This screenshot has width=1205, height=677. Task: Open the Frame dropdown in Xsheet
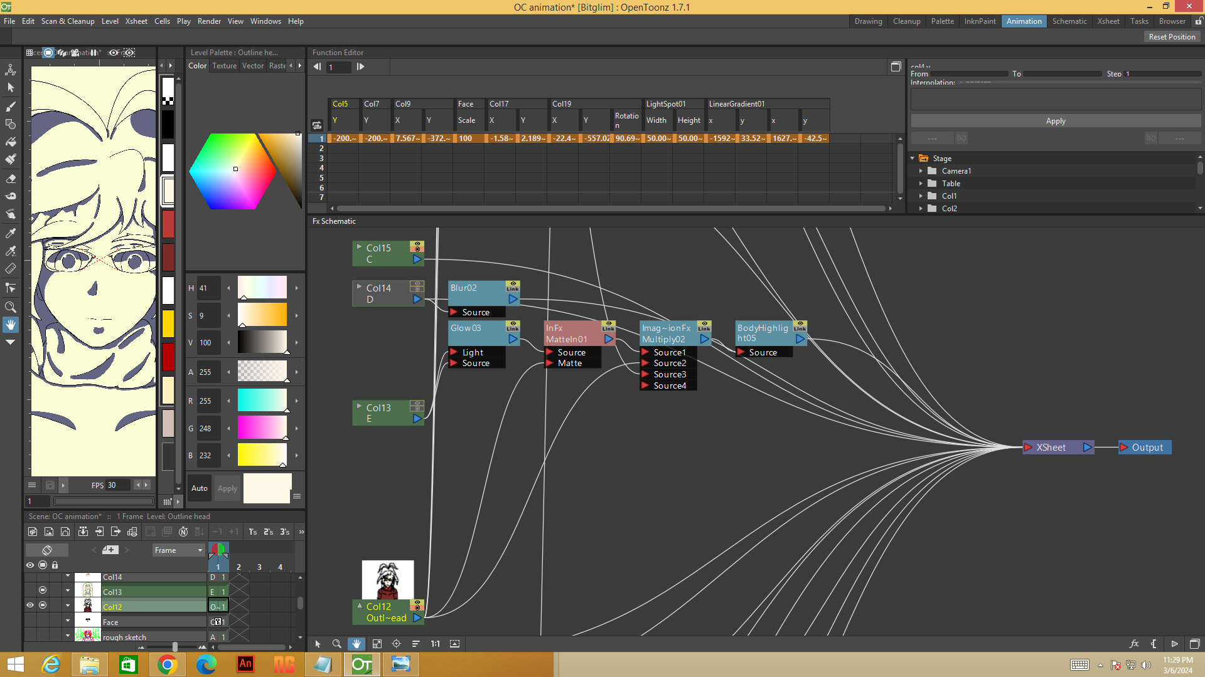pyautogui.click(x=179, y=550)
